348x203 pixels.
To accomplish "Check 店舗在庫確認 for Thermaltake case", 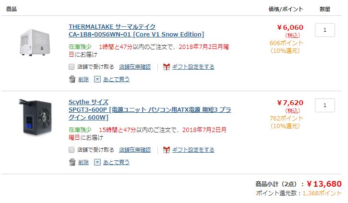I will click(135, 67).
